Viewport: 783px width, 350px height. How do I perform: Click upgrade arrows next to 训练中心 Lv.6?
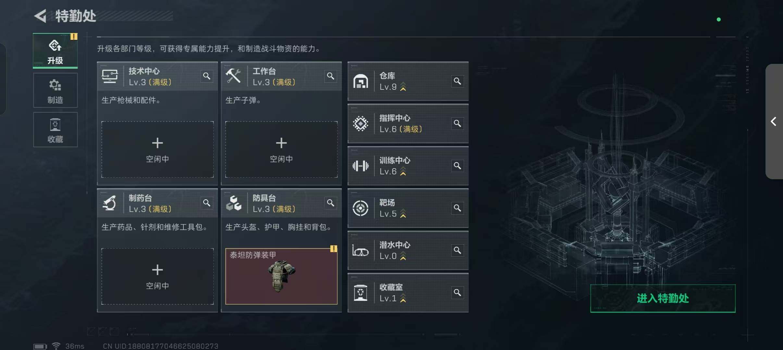[x=403, y=171]
